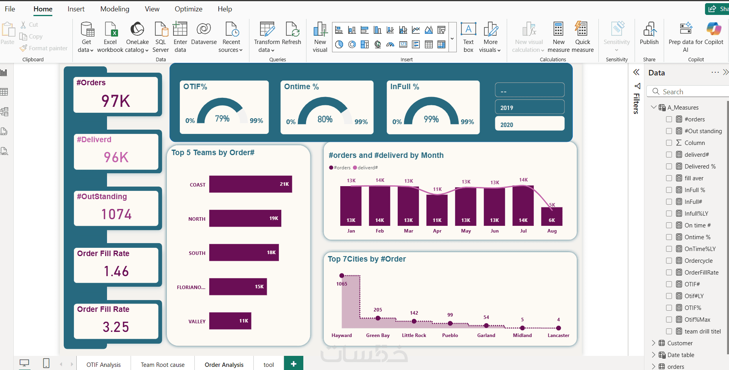Switch to OTIF Analysis page
This screenshot has height=370, width=729.
[103, 365]
